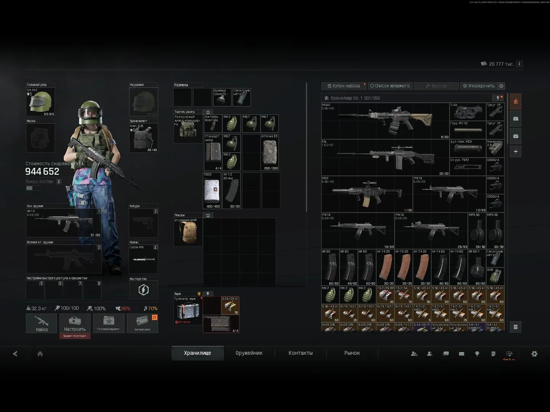Open sort settings gear beside Упорядочить
The height and width of the screenshot is (412, 550).
pos(501,86)
